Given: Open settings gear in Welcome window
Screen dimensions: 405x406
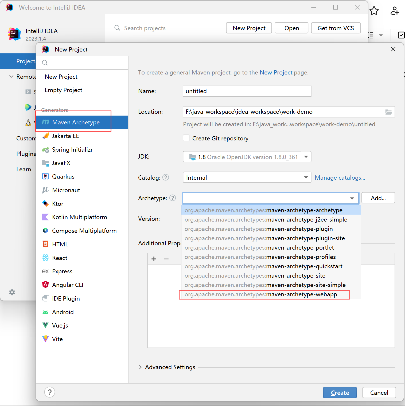Looking at the screenshot, I should pos(12,292).
